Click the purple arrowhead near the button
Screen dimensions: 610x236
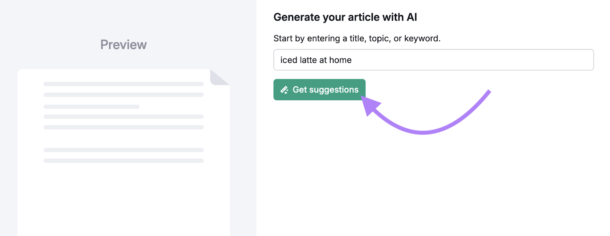tap(370, 105)
